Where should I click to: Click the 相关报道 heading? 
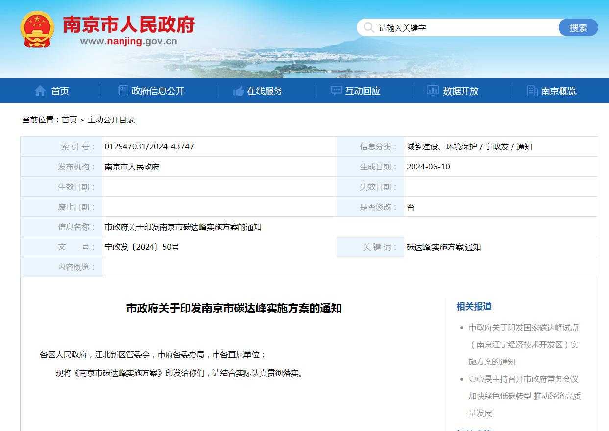(474, 306)
